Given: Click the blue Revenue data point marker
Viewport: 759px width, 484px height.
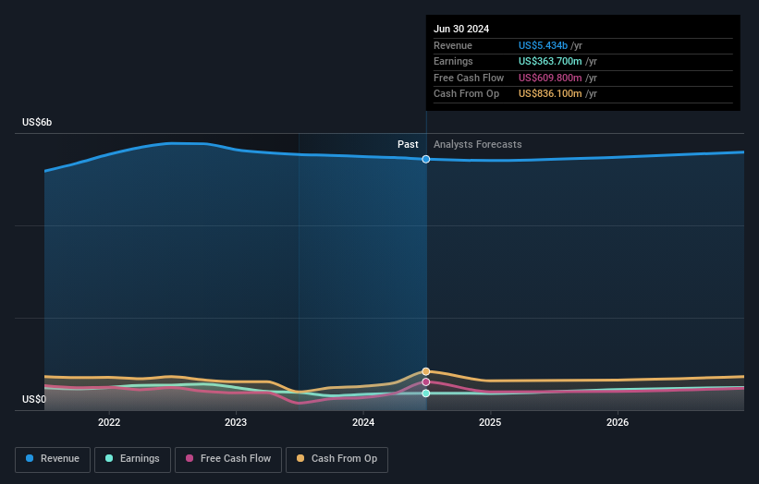Looking at the screenshot, I should click(x=426, y=159).
